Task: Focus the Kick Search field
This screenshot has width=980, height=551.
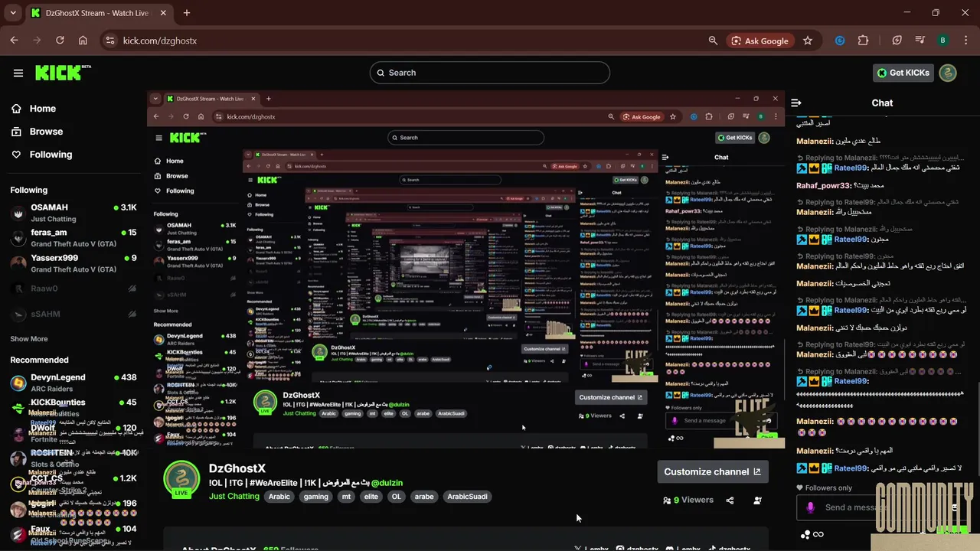Action: pos(490,73)
